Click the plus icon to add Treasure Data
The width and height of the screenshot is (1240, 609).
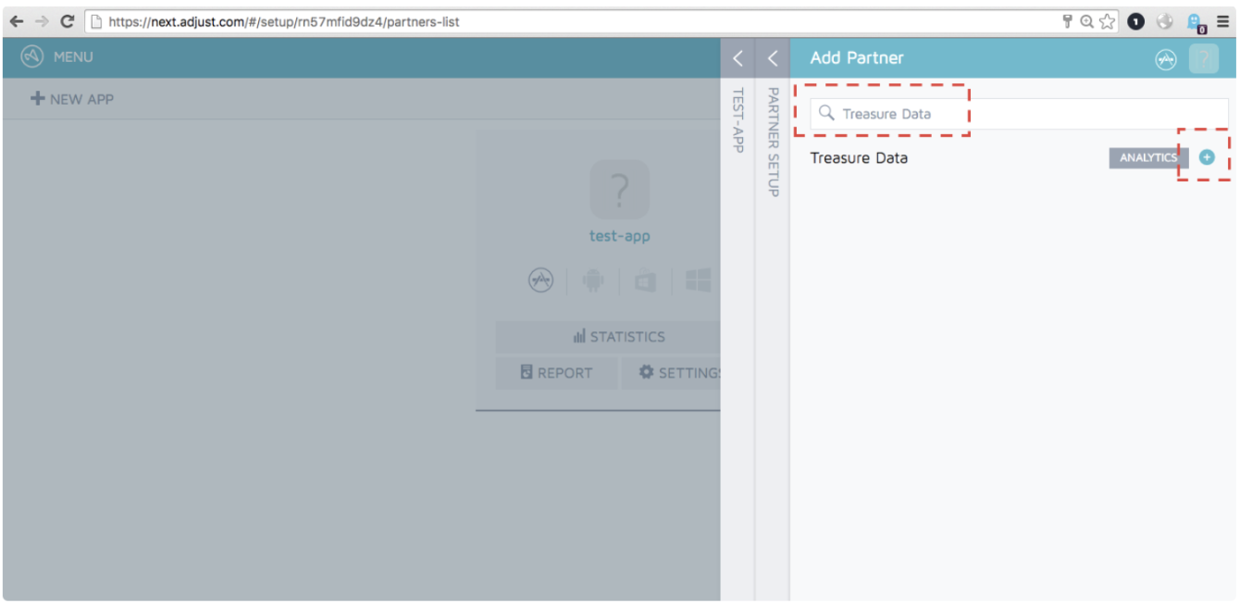pyautogui.click(x=1206, y=157)
